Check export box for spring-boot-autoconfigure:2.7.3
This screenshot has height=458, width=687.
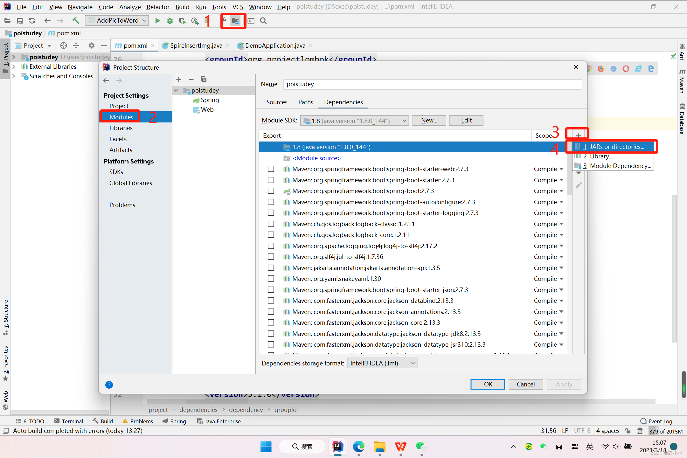click(x=271, y=202)
